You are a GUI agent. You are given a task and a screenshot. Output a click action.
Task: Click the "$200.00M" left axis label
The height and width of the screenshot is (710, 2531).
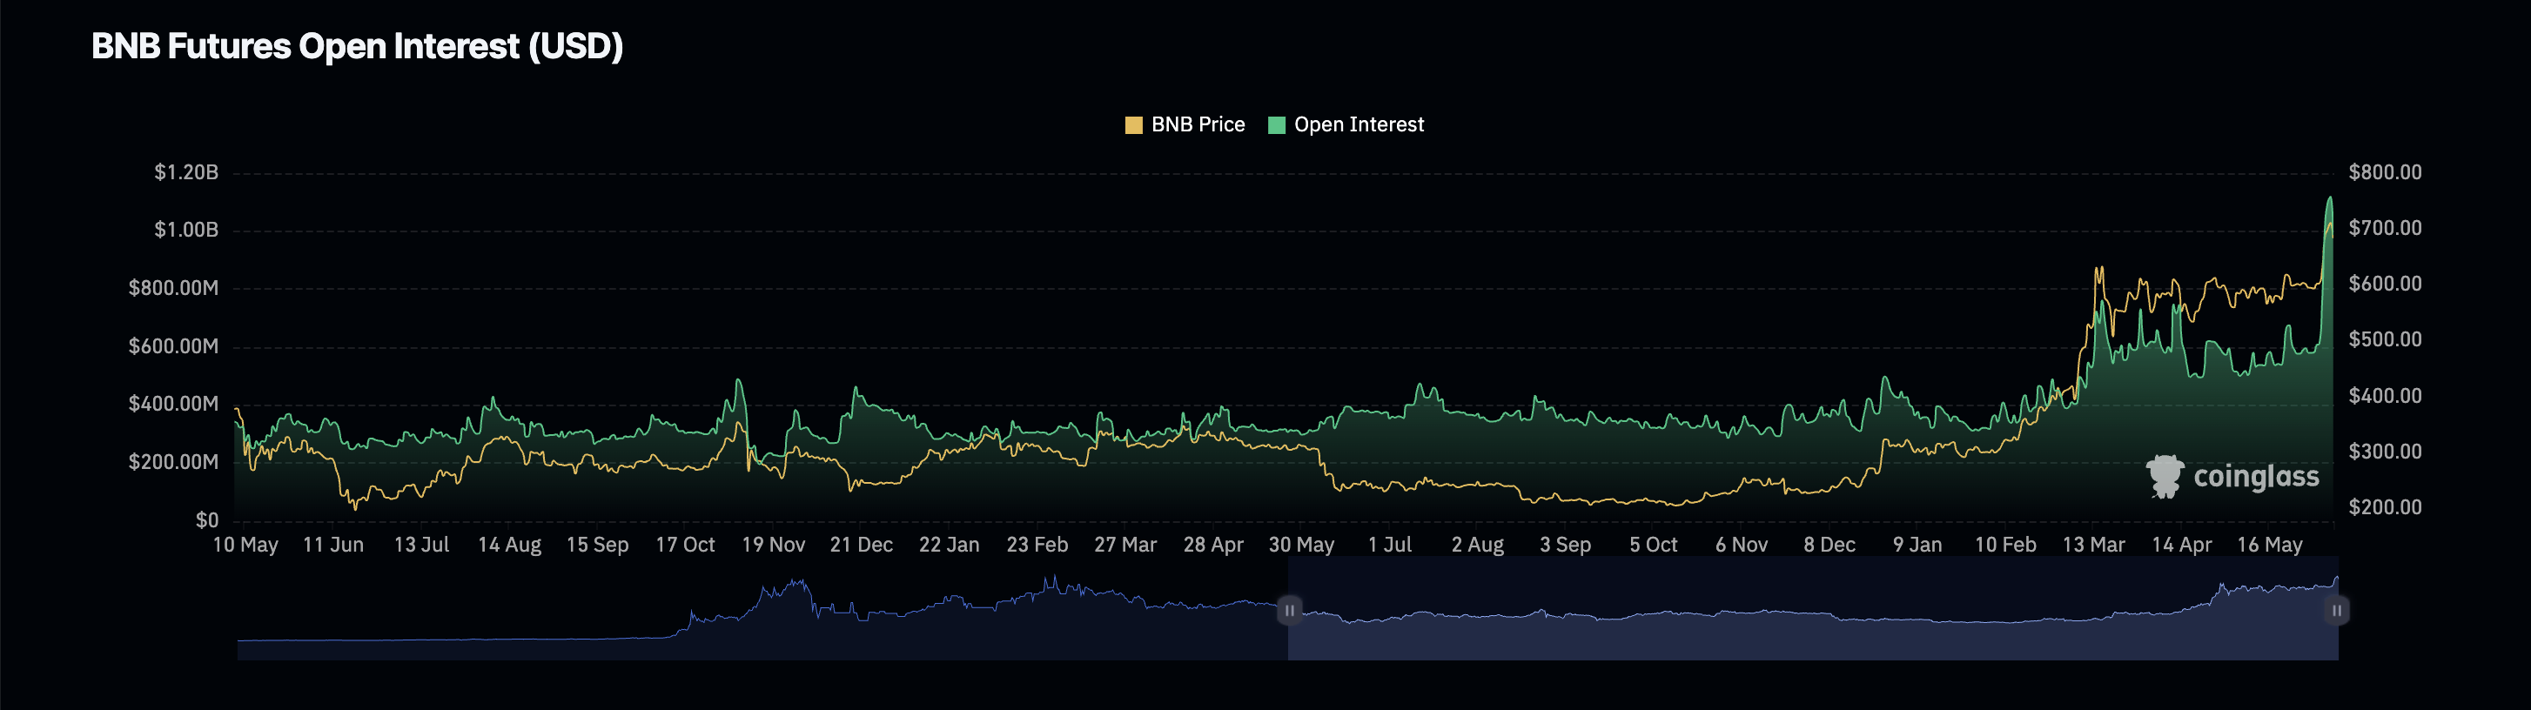click(174, 461)
